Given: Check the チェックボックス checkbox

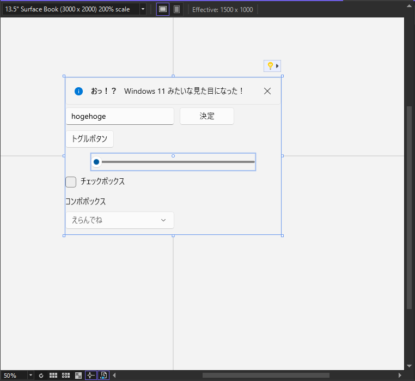Looking at the screenshot, I should [71, 182].
